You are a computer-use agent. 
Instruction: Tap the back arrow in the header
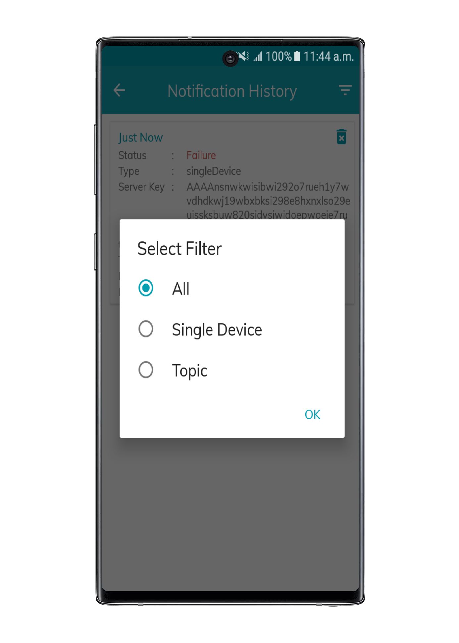(119, 90)
